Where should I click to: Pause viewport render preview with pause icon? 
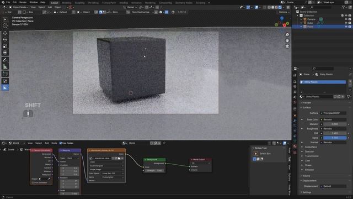(x=288, y=7)
